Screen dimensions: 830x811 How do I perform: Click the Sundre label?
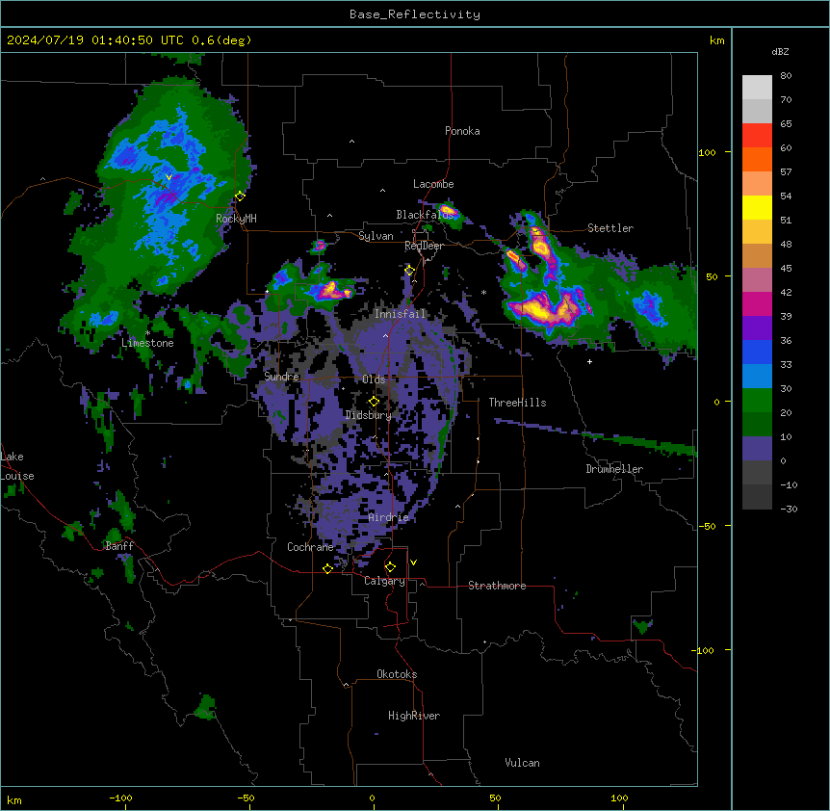point(281,377)
